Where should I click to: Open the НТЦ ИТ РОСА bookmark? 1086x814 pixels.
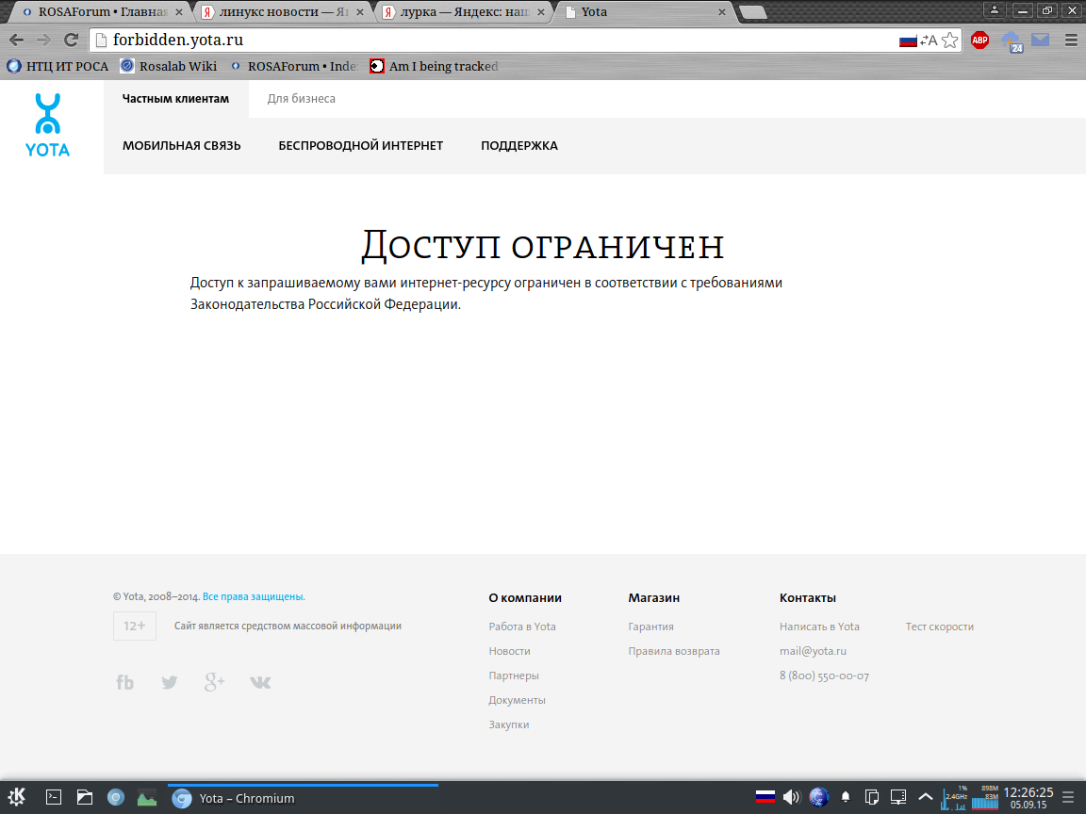58,67
